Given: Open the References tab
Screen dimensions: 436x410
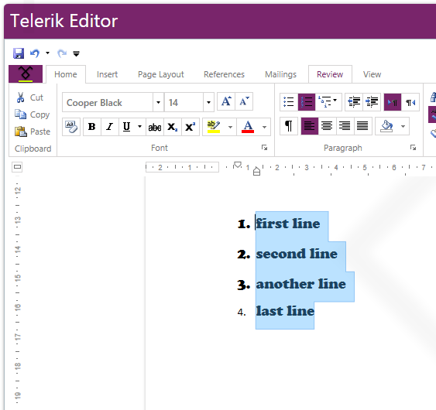Looking at the screenshot, I should [x=224, y=74].
